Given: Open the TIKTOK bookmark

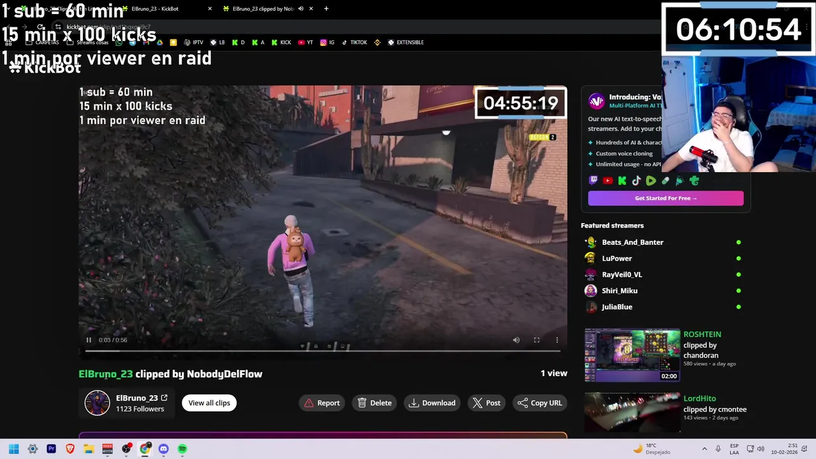Looking at the screenshot, I should tap(354, 43).
